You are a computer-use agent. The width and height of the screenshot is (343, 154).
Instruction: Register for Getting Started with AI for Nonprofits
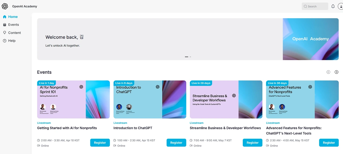tap(100, 143)
